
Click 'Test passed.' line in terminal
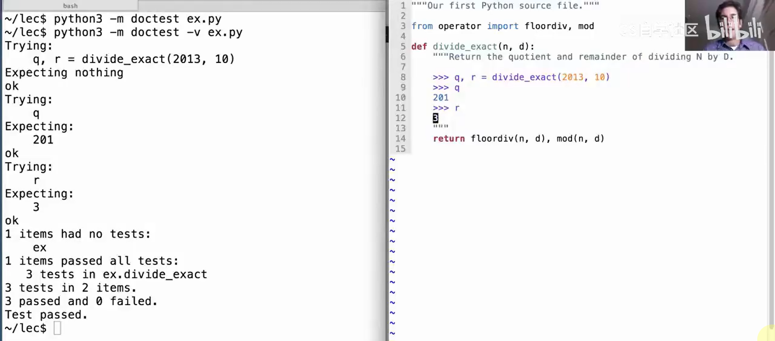(46, 315)
